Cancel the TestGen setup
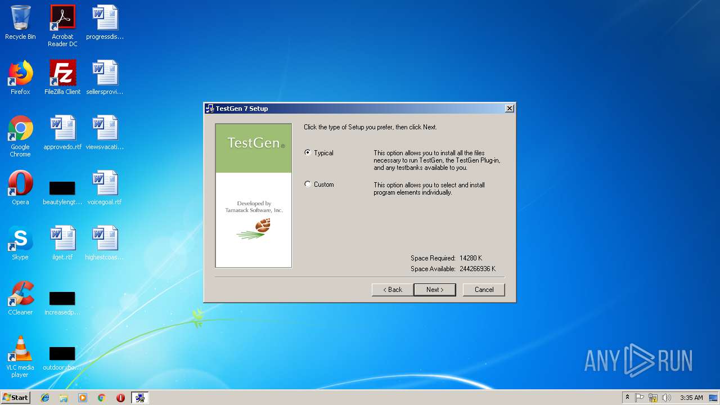Viewport: 720px width, 405px height. point(484,290)
